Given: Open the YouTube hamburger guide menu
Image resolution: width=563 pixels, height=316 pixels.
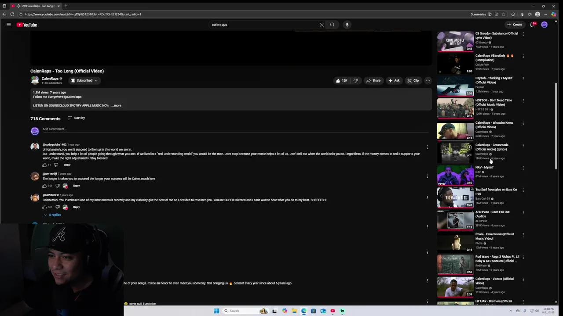Looking at the screenshot, I should pyautogui.click(x=8, y=25).
